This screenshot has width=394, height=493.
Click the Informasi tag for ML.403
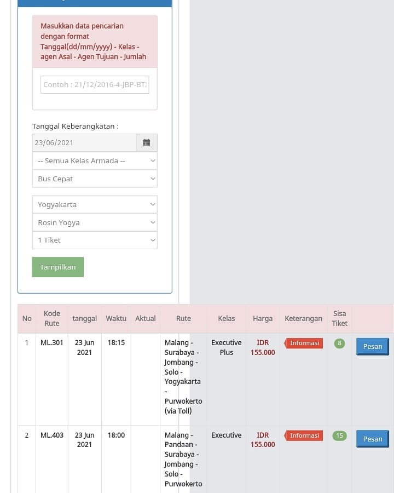click(x=304, y=436)
